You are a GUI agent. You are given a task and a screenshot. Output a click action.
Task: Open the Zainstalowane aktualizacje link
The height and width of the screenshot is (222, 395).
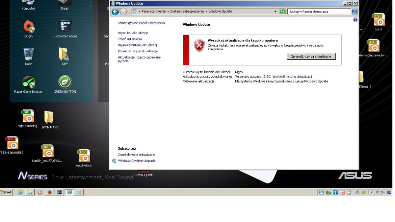click(x=137, y=155)
